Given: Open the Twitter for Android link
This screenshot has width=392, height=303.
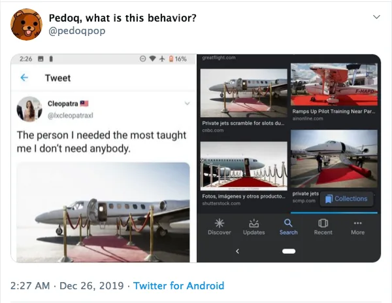Looking at the screenshot, I should click(178, 285).
